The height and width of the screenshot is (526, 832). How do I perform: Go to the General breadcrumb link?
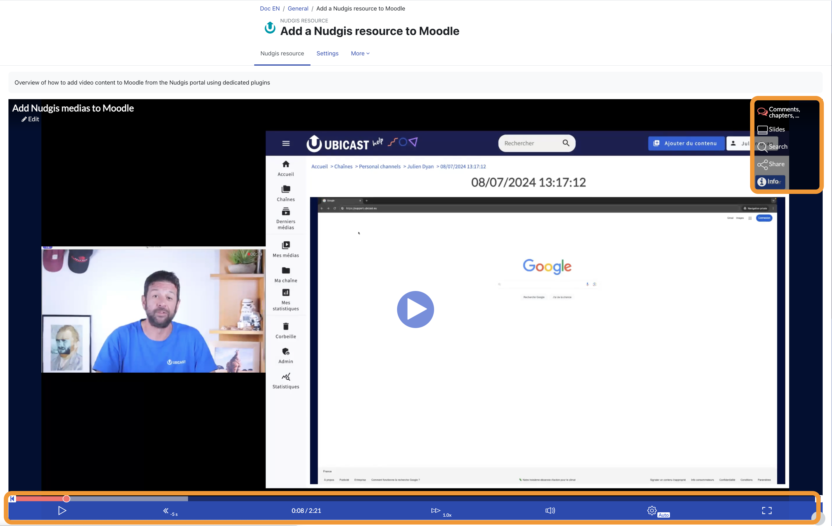(x=298, y=9)
